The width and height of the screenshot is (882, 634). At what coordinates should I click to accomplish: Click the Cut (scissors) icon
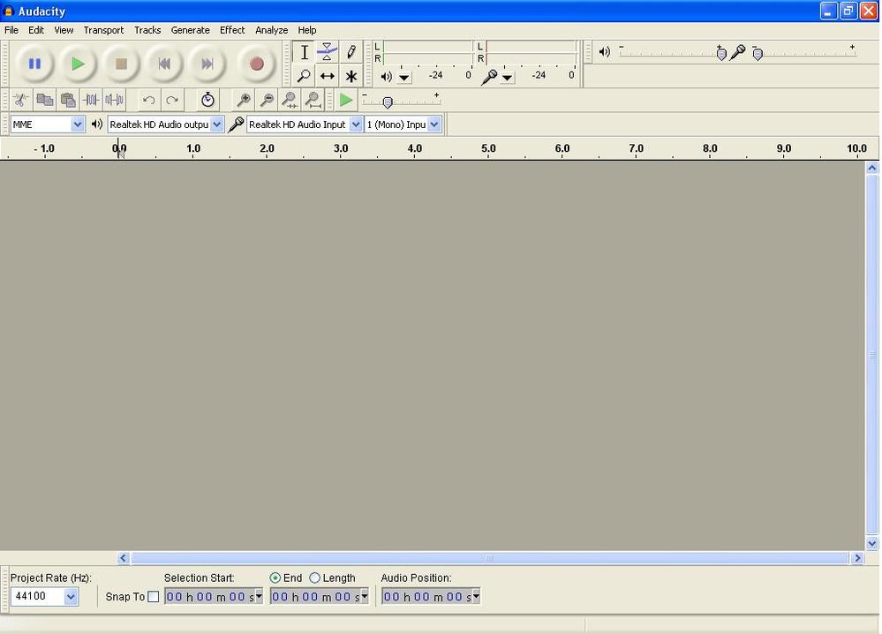21,100
